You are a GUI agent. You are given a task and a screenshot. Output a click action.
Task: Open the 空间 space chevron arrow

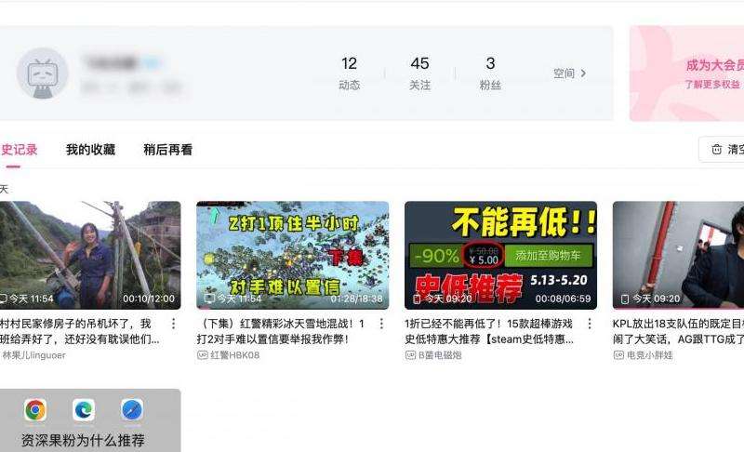click(583, 73)
